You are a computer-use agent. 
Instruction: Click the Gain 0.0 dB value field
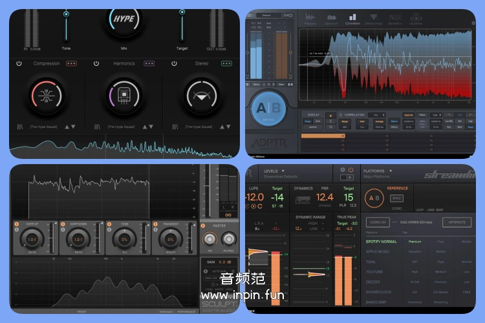[x=225, y=262]
